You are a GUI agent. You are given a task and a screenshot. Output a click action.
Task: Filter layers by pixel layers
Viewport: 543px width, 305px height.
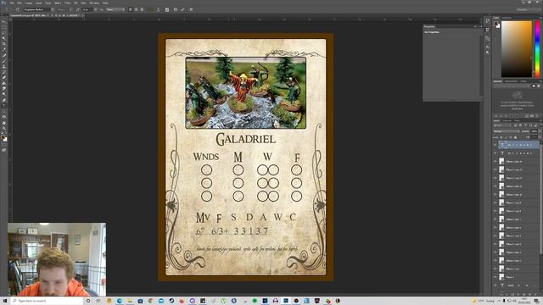(515, 125)
